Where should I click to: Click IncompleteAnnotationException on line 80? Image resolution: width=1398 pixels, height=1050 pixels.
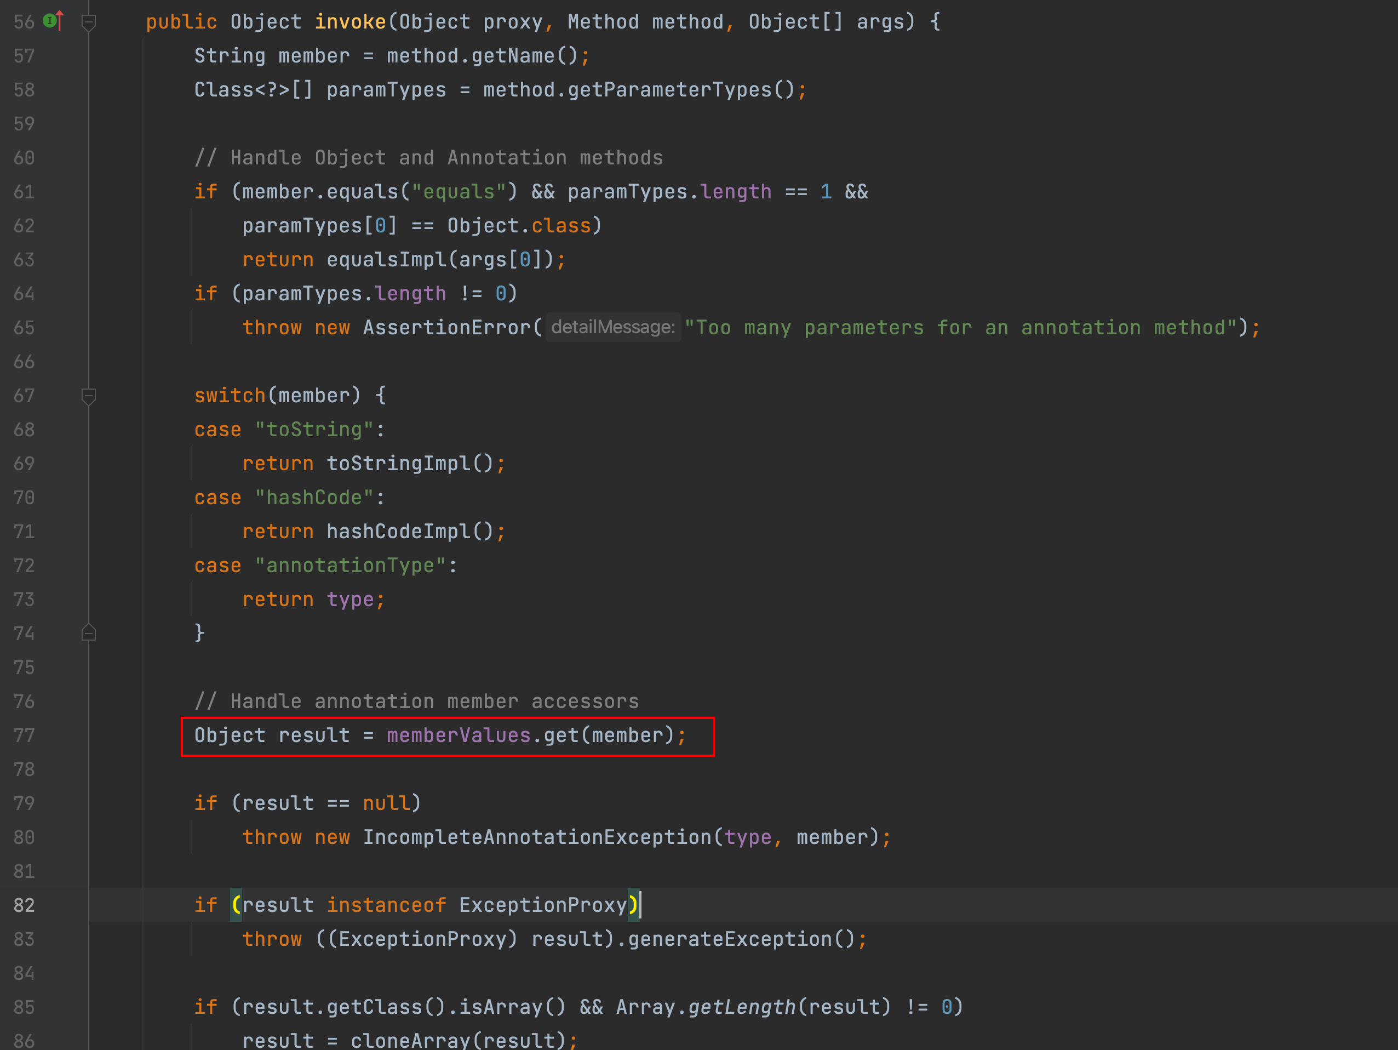537,837
